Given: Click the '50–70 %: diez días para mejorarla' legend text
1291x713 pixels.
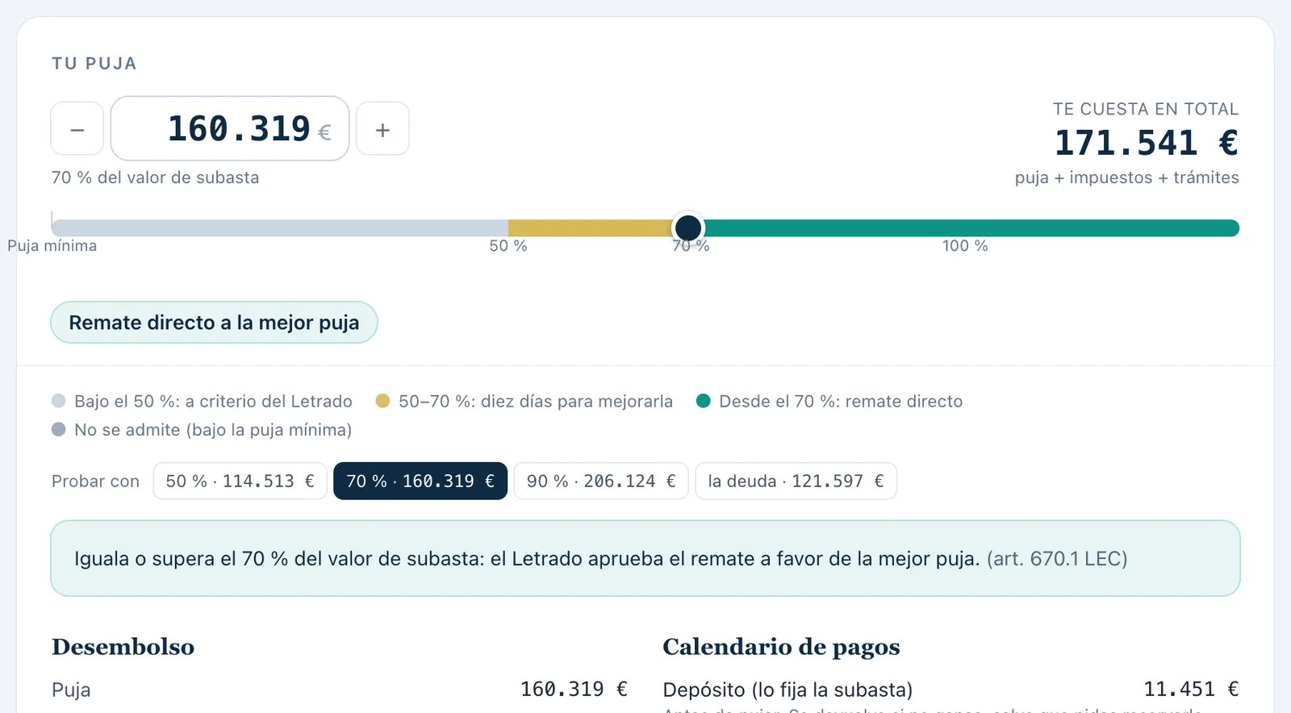Looking at the screenshot, I should point(536,401).
